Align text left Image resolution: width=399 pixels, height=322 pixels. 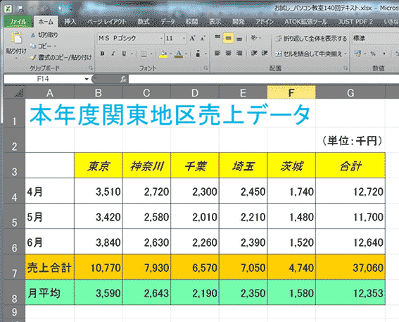tap(217, 54)
